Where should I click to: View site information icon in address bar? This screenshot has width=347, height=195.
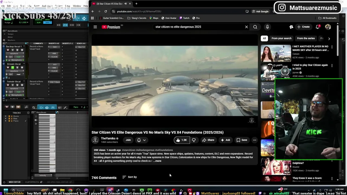coord(114,11)
